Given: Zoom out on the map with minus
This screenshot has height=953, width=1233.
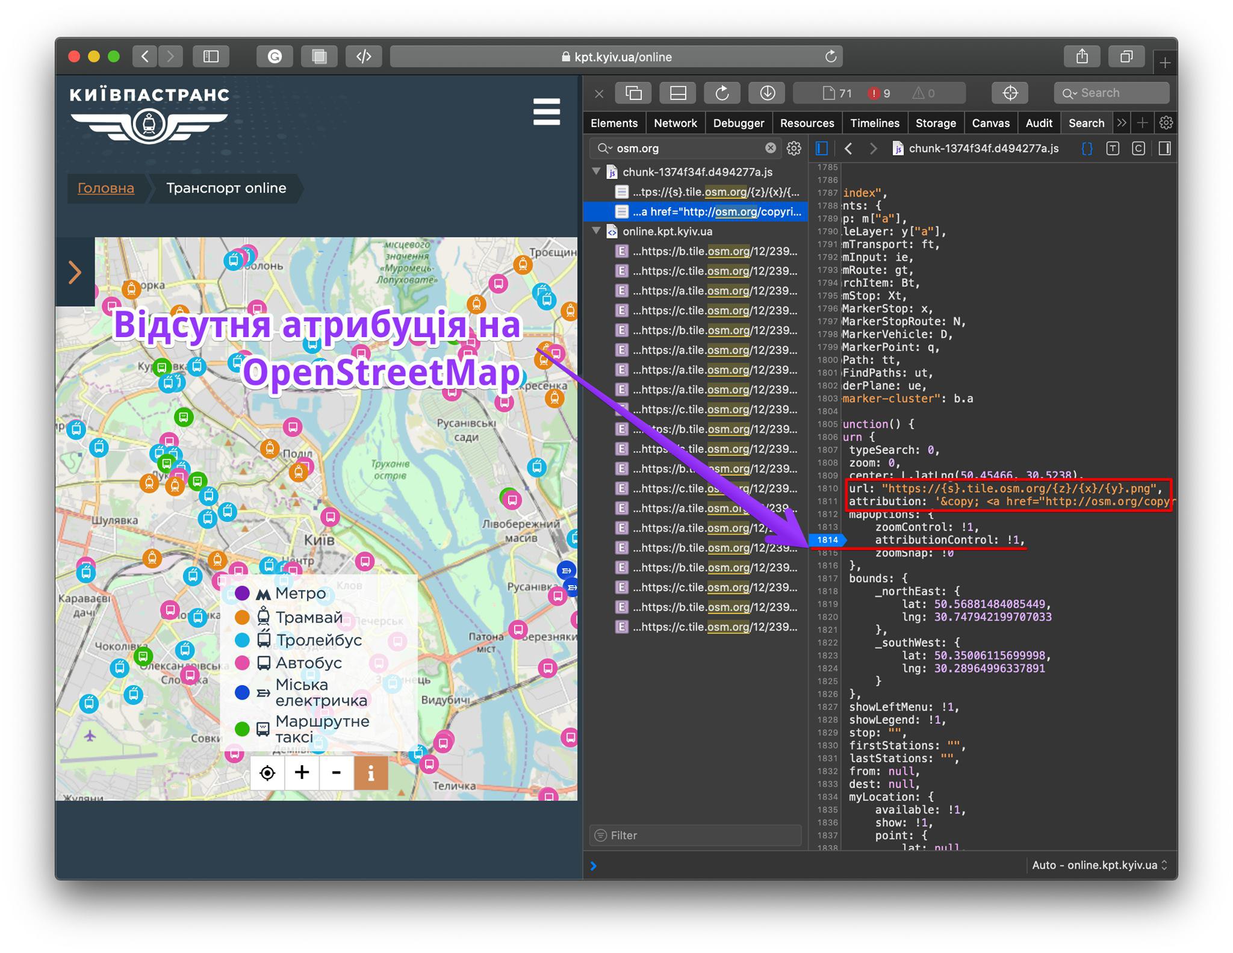Looking at the screenshot, I should 336,772.
